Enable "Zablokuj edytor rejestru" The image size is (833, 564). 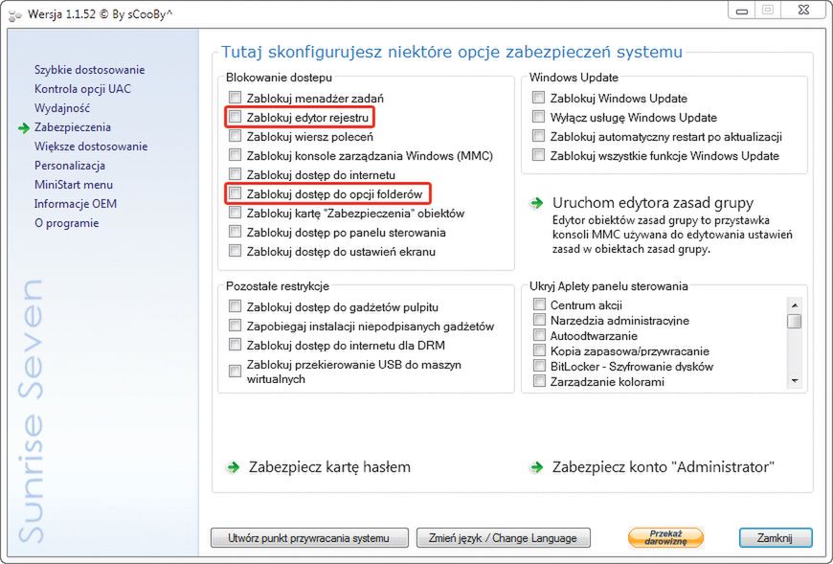[x=235, y=117]
